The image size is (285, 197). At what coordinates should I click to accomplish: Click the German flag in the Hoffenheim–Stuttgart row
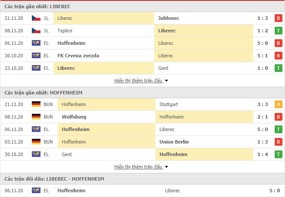coord(36,104)
